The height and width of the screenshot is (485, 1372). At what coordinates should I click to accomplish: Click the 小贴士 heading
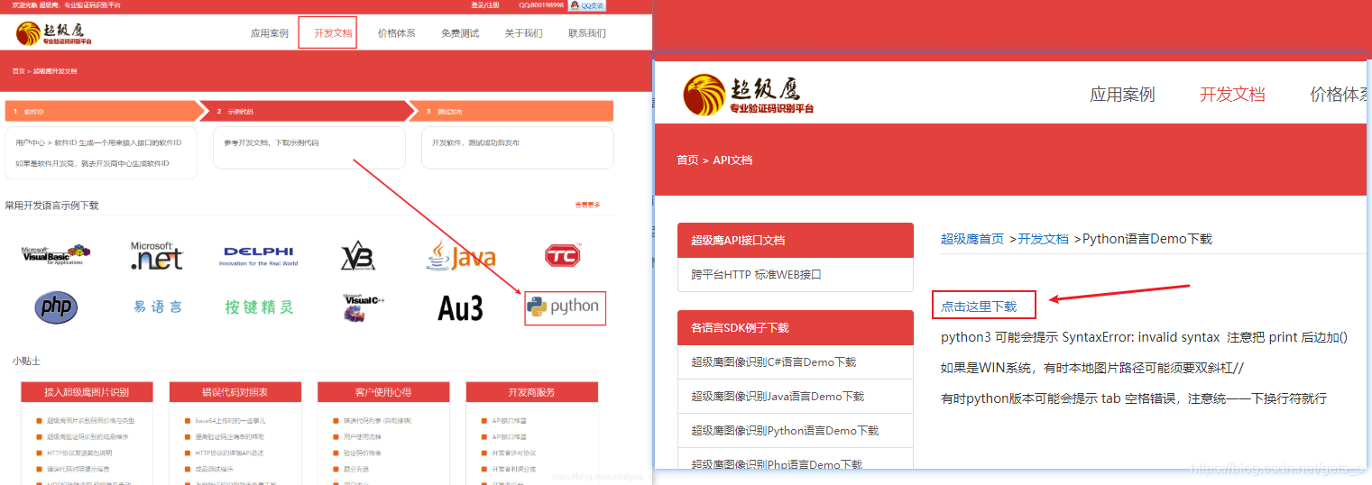coord(26,361)
